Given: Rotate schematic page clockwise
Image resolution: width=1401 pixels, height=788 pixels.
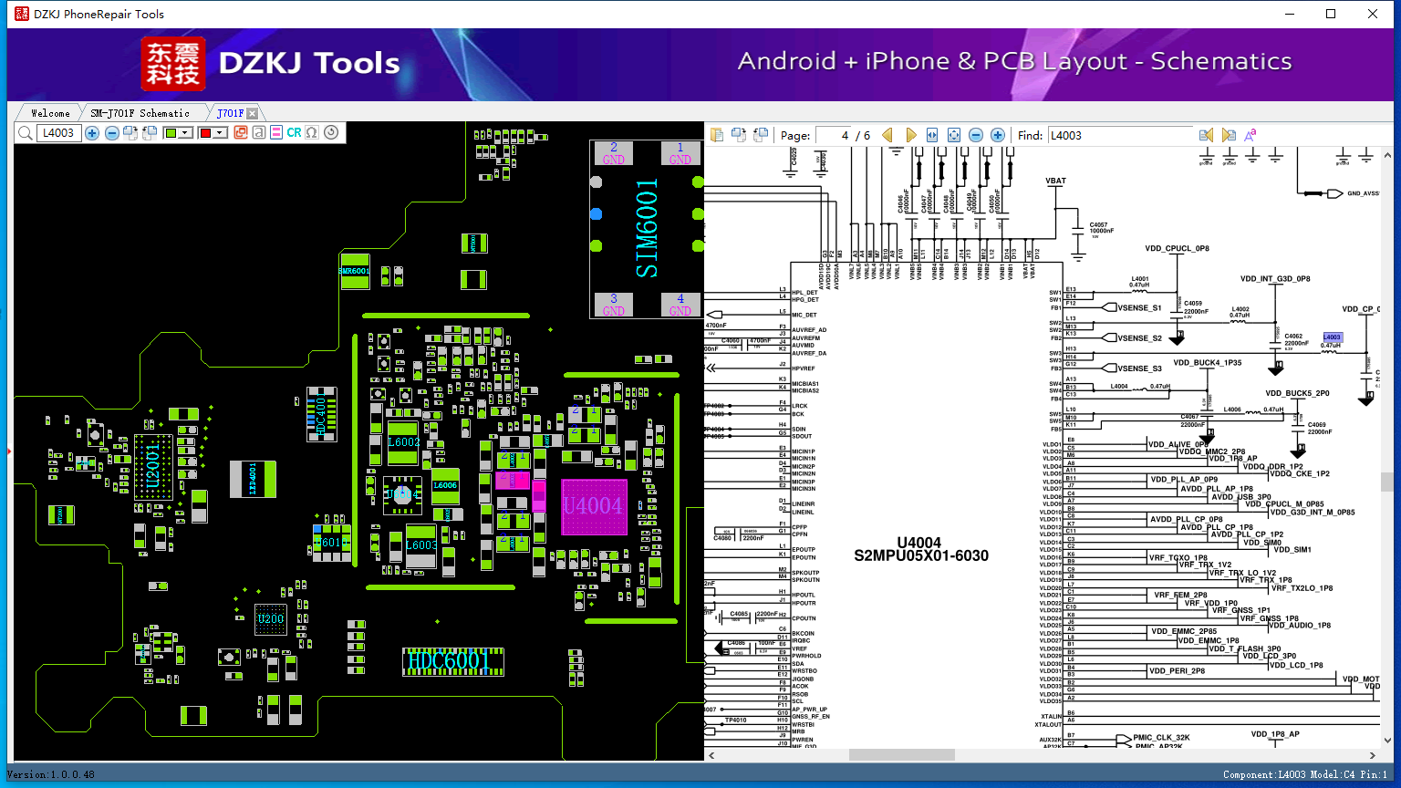Looking at the screenshot, I should click(738, 135).
